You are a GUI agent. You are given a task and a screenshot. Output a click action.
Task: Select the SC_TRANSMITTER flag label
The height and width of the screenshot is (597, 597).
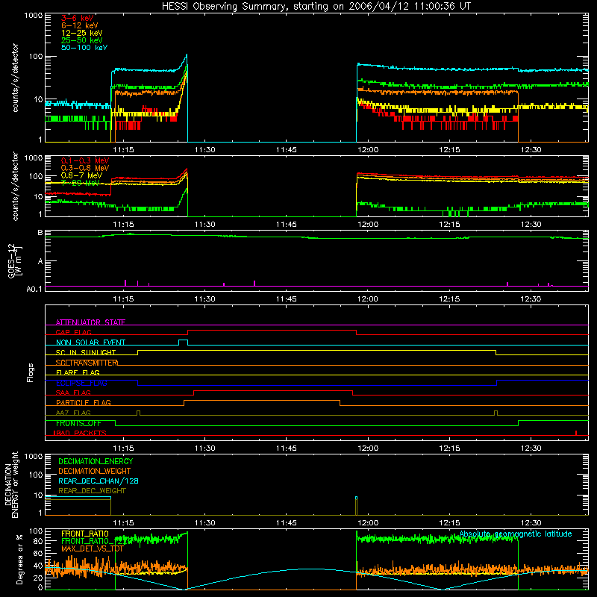pos(87,363)
